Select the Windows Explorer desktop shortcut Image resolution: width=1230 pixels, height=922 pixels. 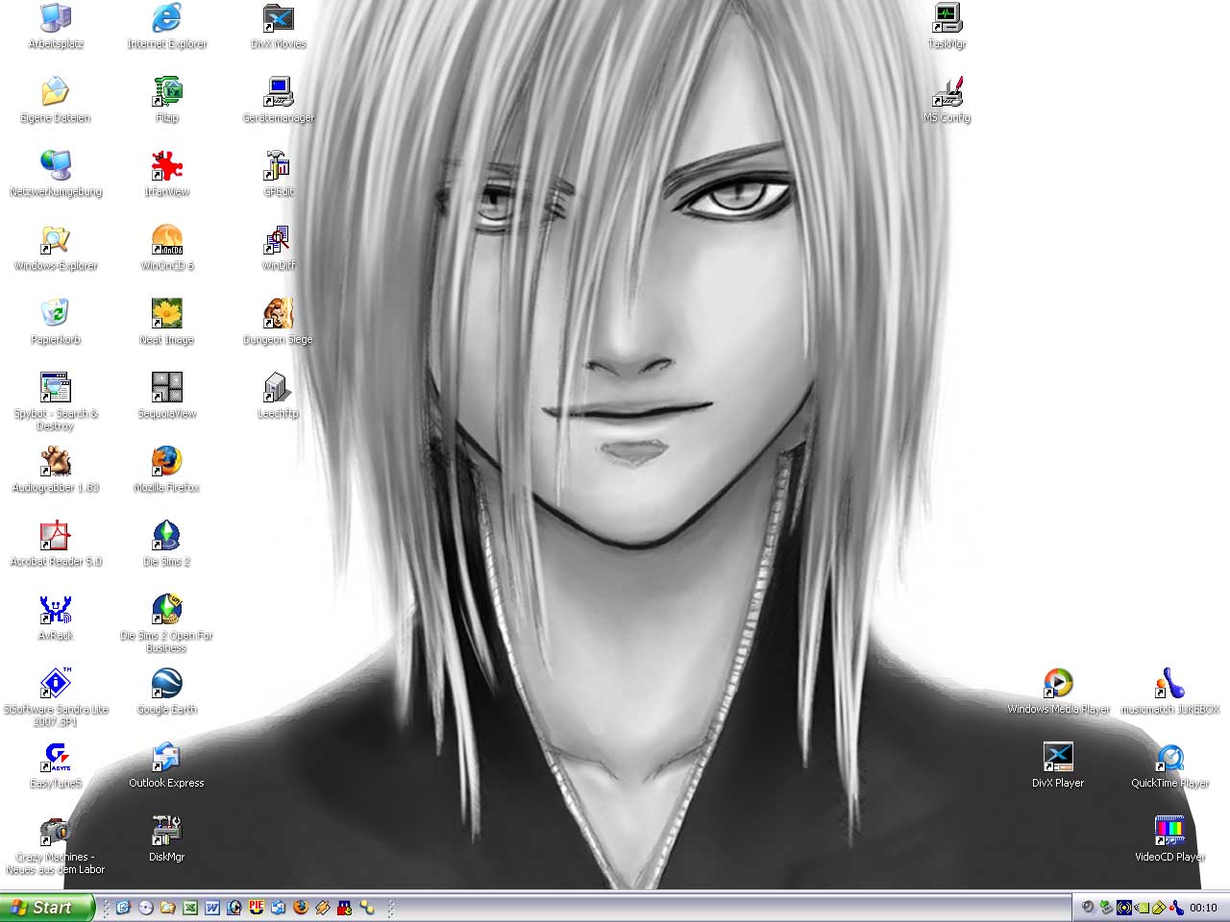click(56, 248)
